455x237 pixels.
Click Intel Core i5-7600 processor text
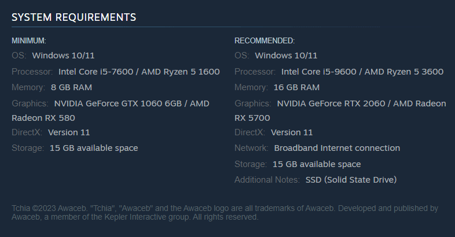tap(96, 72)
